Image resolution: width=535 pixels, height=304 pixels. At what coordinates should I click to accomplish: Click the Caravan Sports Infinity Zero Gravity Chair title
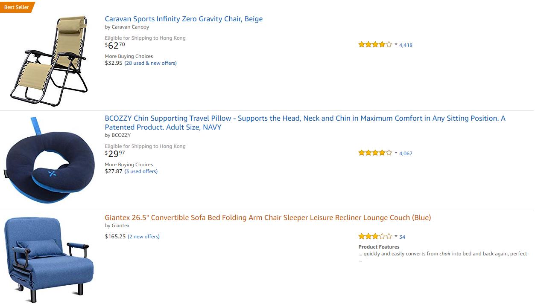(x=184, y=19)
